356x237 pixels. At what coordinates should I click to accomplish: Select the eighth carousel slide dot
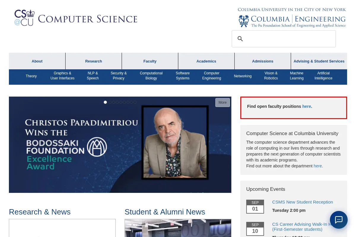[131, 102]
